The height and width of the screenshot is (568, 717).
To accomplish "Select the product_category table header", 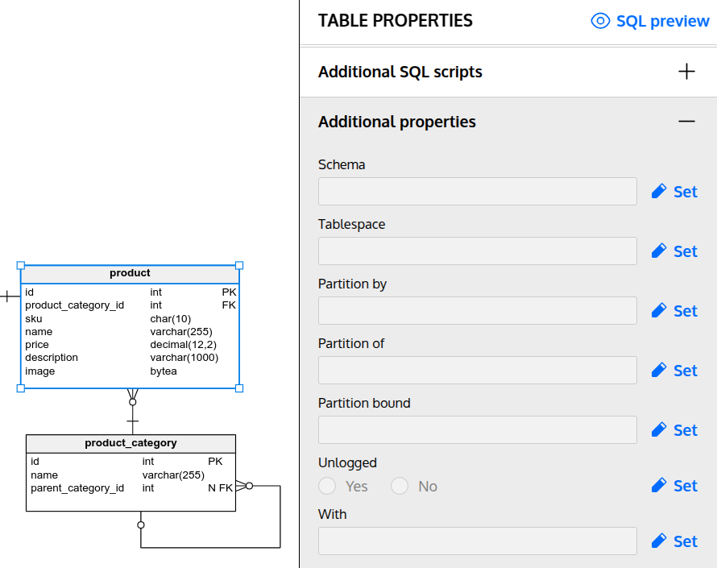I will coord(131,443).
